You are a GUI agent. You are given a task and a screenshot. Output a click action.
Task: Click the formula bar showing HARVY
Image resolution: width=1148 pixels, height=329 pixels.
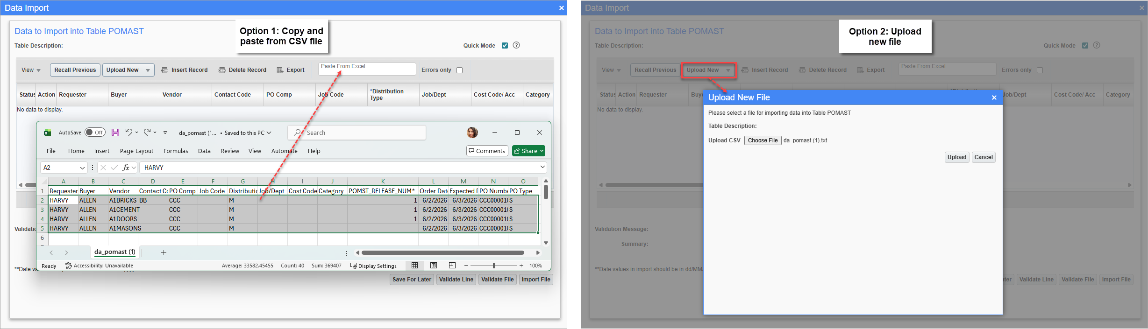343,168
